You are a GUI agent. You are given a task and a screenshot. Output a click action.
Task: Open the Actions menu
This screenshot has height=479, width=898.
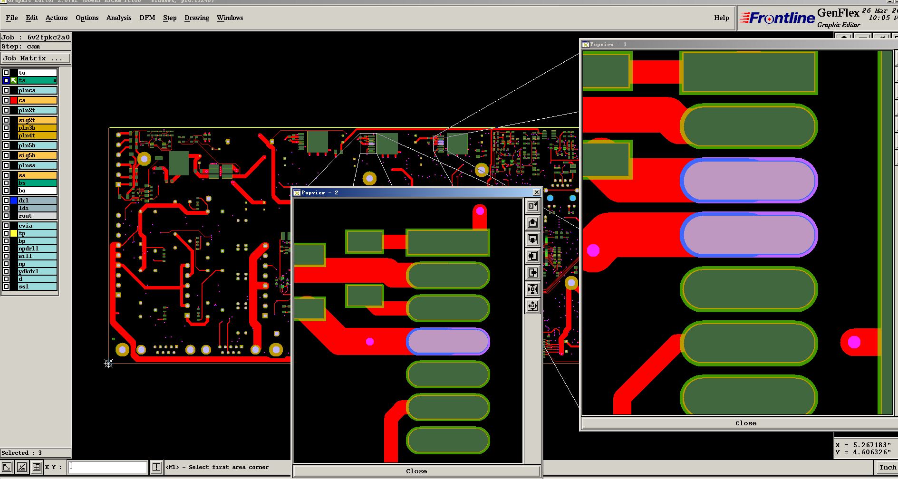(x=57, y=18)
